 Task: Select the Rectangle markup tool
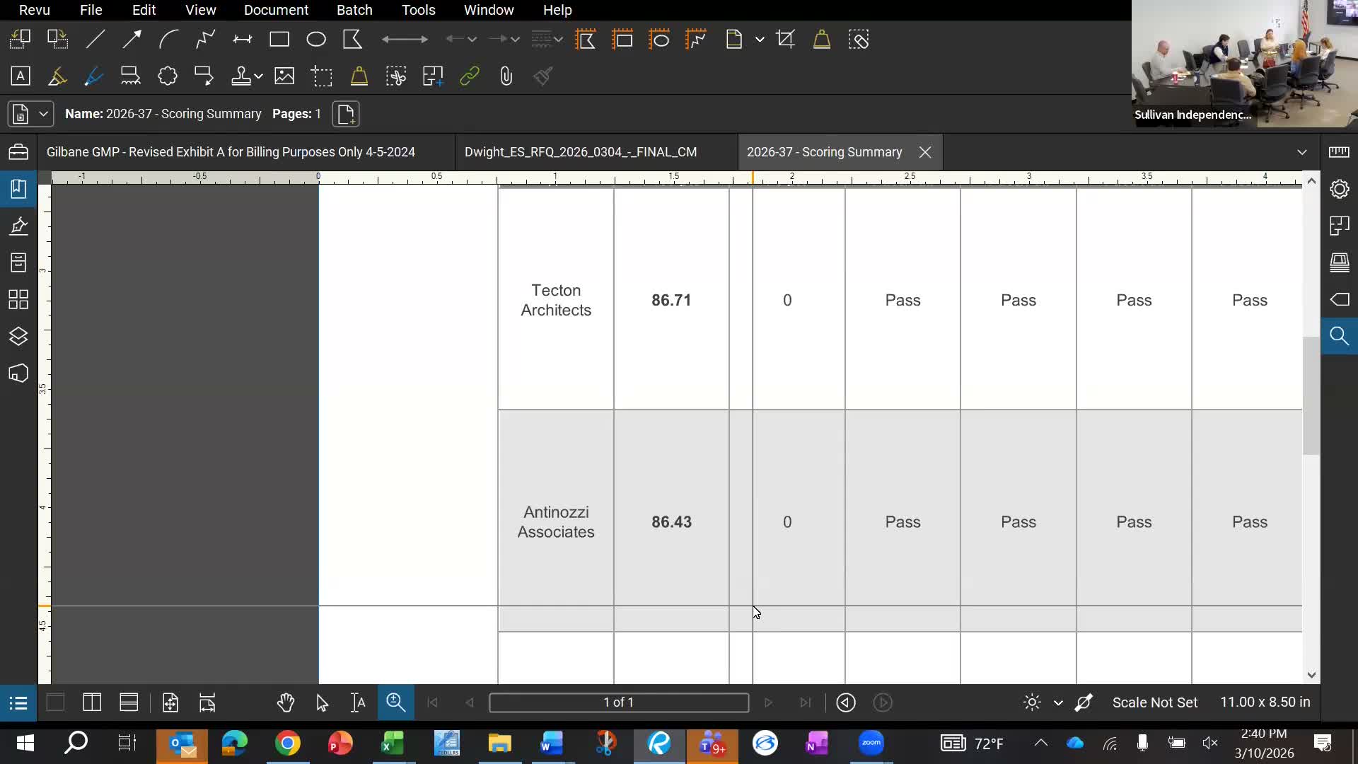[279, 40]
